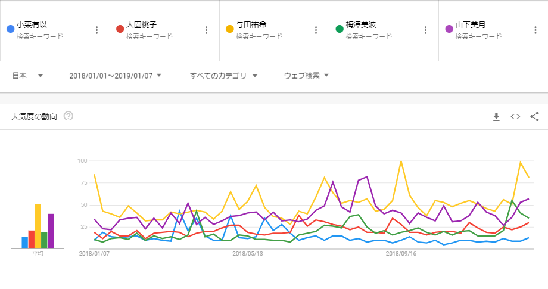
Task: Click the green dot beside 梅澤美波
Action: pos(340,29)
